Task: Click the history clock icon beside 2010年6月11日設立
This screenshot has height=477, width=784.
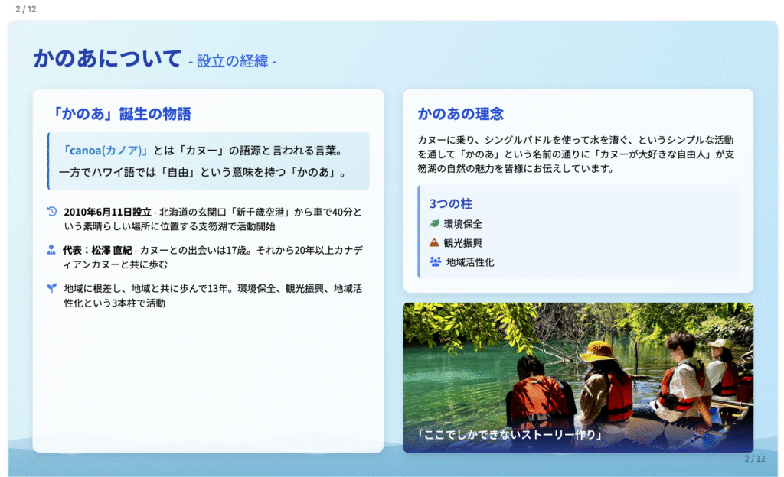Action: click(x=52, y=212)
